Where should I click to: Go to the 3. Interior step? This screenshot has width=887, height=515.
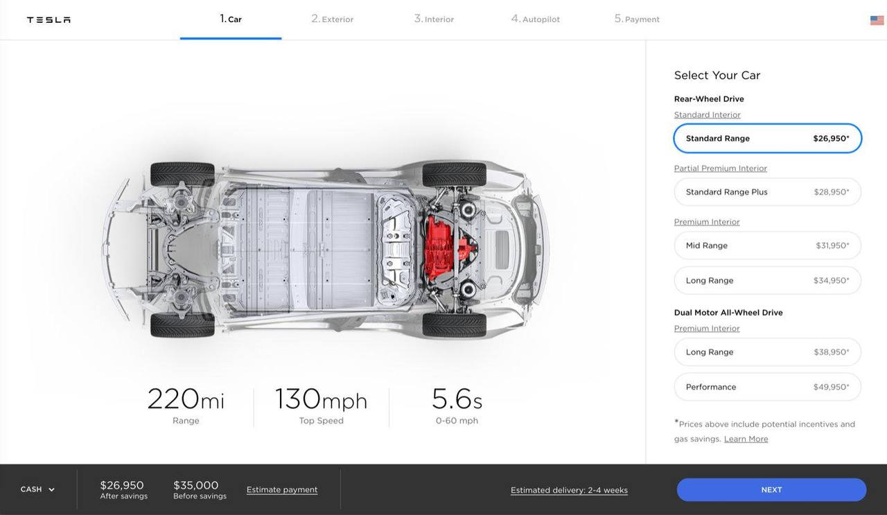point(434,19)
